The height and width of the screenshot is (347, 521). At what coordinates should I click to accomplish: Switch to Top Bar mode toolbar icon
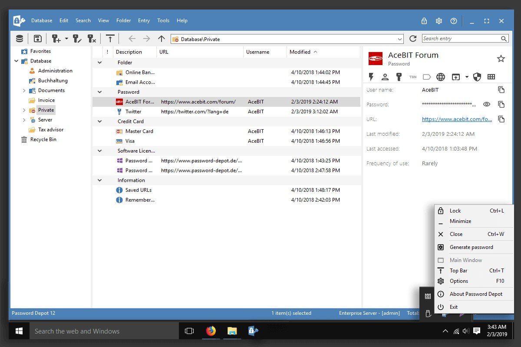[x=110, y=39]
